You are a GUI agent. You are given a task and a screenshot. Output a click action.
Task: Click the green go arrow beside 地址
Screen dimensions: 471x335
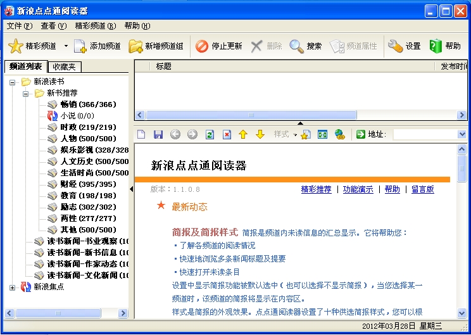click(360, 134)
